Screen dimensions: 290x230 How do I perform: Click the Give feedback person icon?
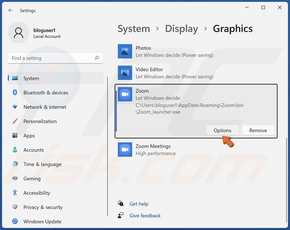pyautogui.click(x=121, y=215)
